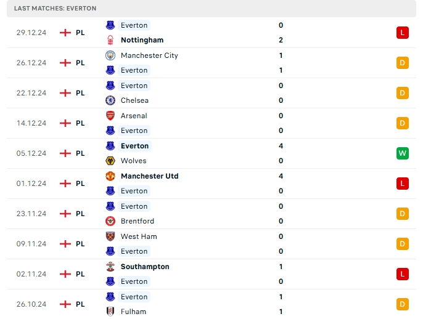The image size is (423, 319).
Task: Click the Nottingham Forest club crest
Action: [x=110, y=40]
